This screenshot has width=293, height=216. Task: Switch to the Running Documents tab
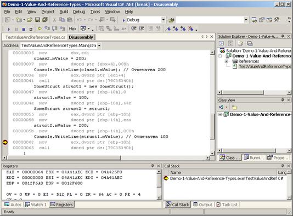pos(253,157)
